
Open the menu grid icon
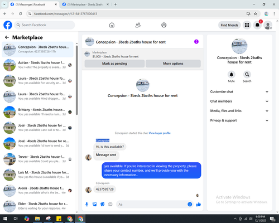pos(247,25)
